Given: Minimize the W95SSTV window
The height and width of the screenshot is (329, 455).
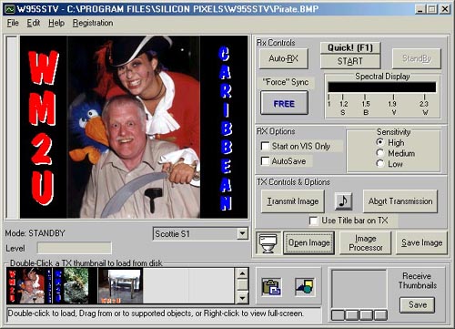Looking at the screenshot, I should [x=420, y=9].
